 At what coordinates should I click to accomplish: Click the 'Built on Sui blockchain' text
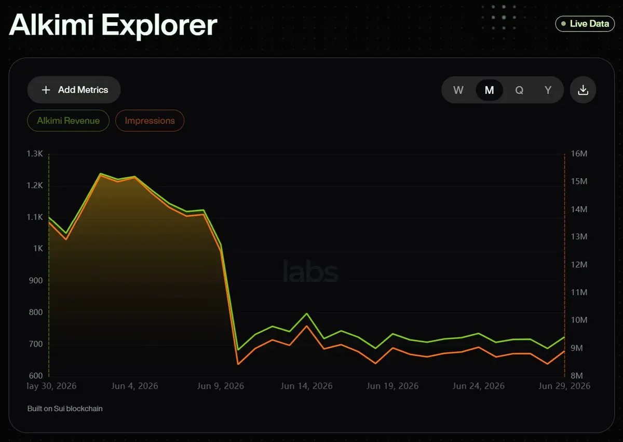(x=65, y=409)
